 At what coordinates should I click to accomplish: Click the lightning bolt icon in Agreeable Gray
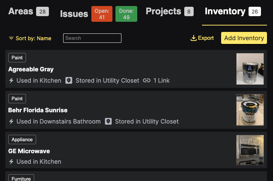click(x=11, y=80)
